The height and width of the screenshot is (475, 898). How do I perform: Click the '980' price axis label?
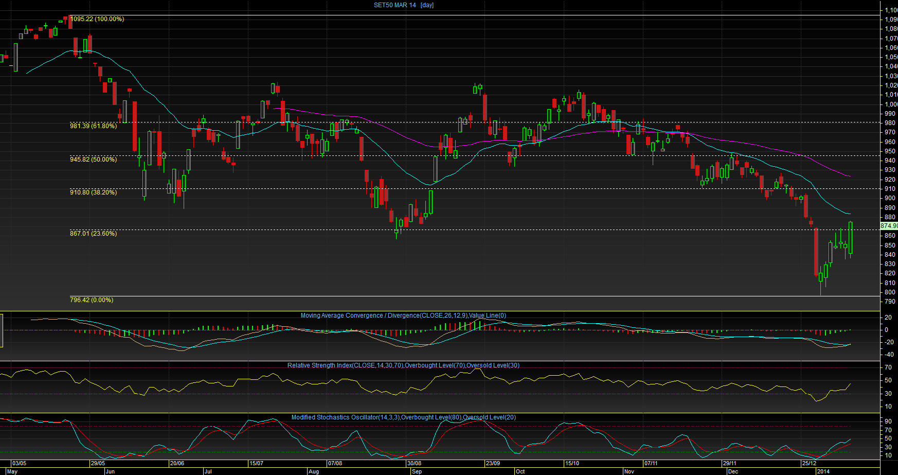click(890, 123)
